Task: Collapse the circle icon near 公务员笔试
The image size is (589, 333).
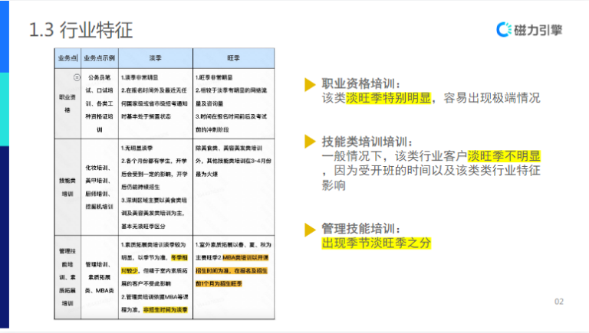Action: (77, 77)
